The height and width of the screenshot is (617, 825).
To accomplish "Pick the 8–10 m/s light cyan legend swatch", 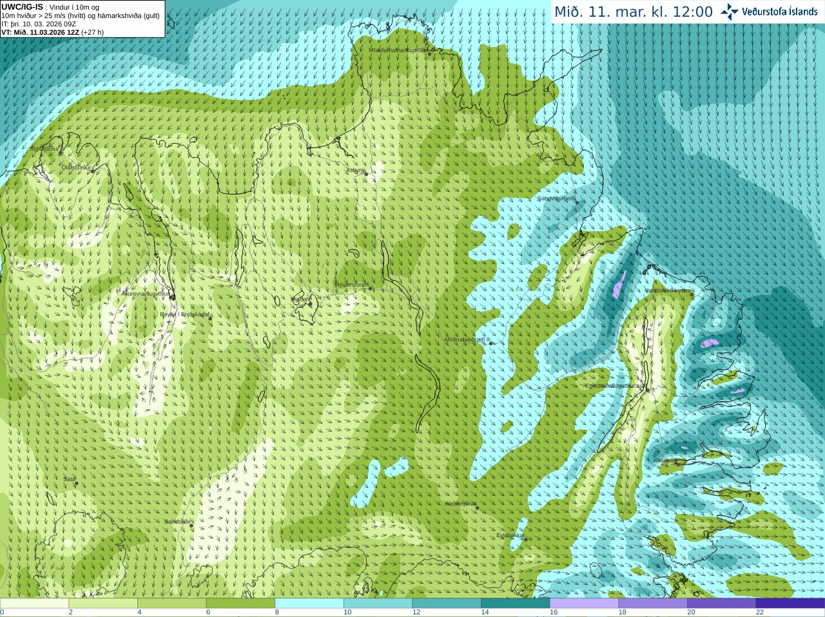I will [x=309, y=603].
